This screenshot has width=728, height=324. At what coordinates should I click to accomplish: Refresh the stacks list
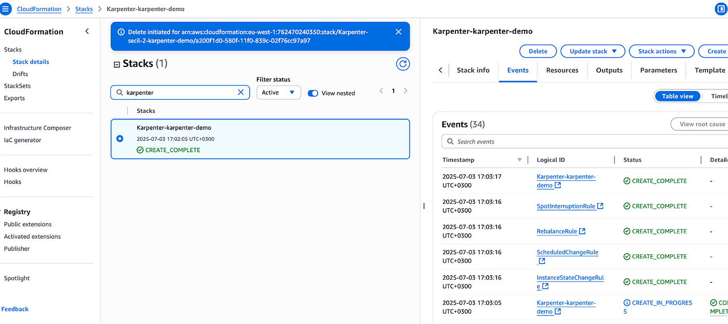(x=403, y=64)
